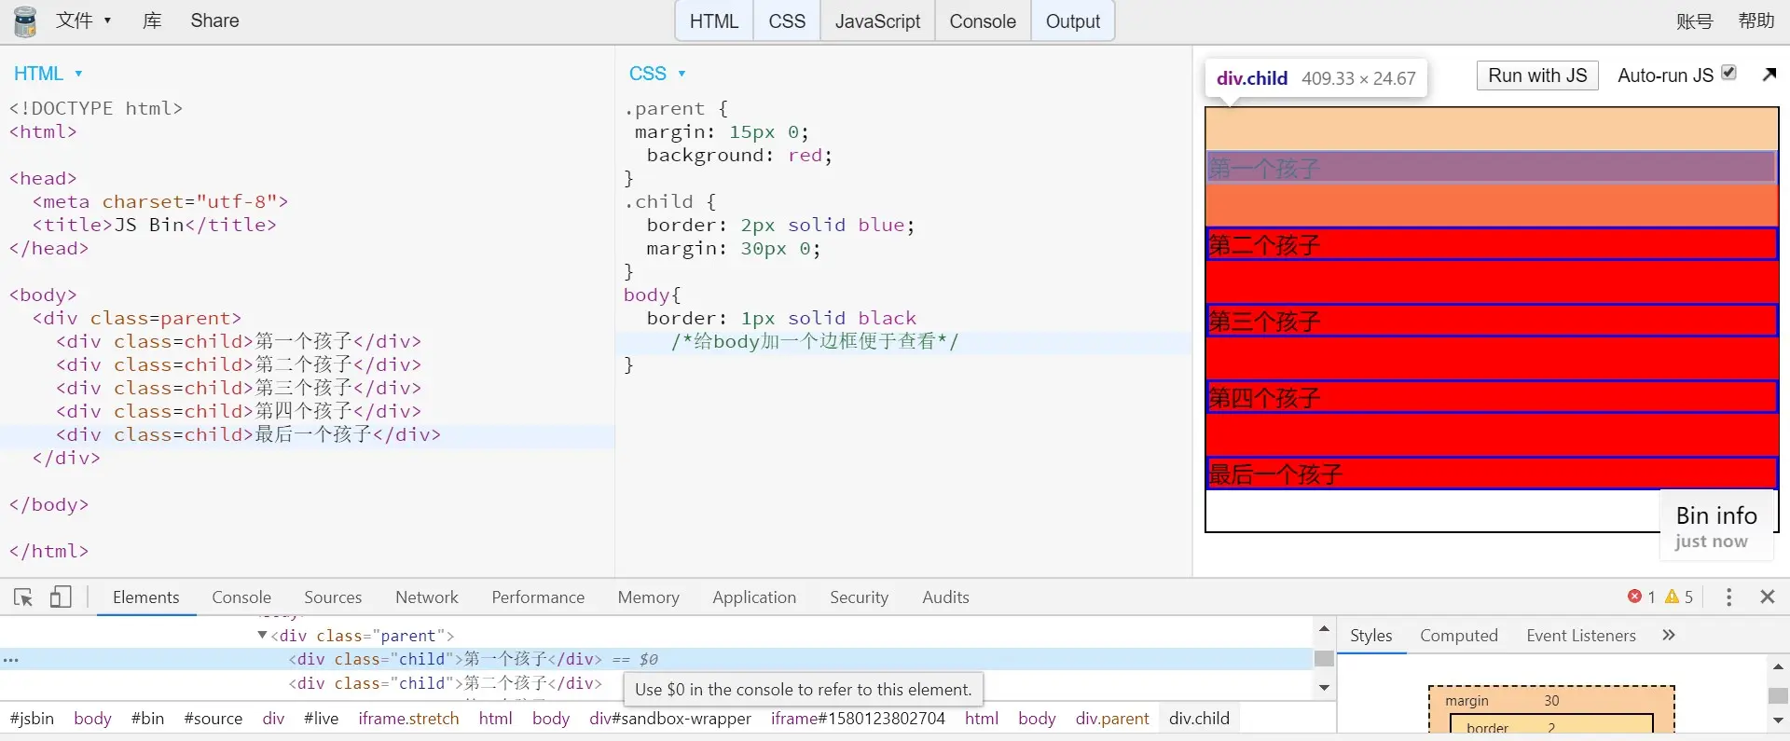Image resolution: width=1790 pixels, height=741 pixels.
Task: Click the Share menu item
Action: [214, 21]
